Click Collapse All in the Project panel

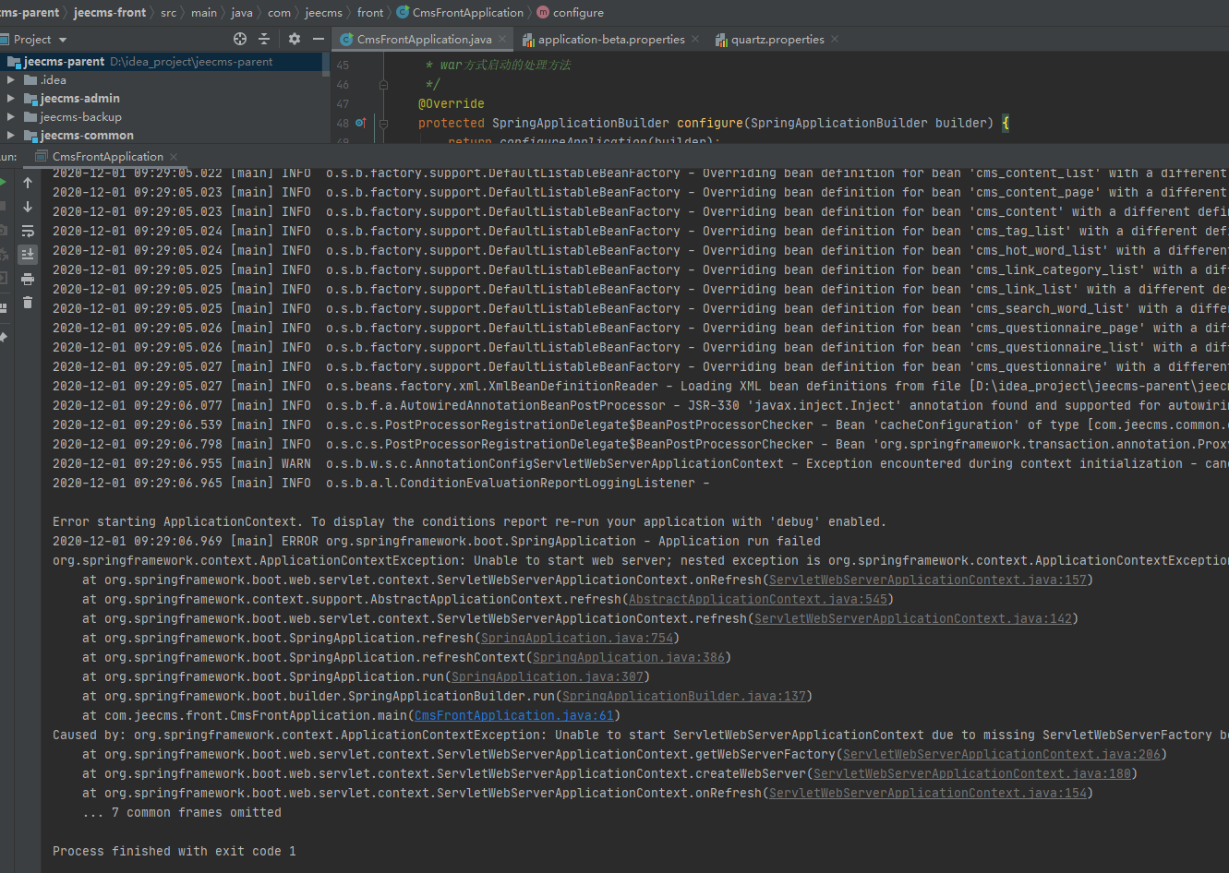264,39
